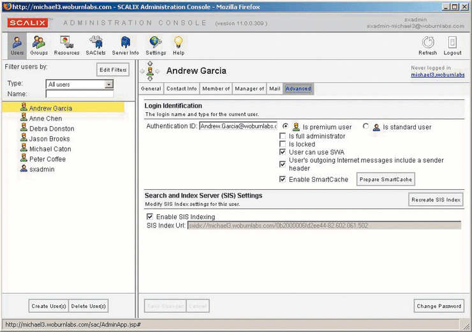
Task: Click the Recreate SIS Index button
Action: coord(436,199)
